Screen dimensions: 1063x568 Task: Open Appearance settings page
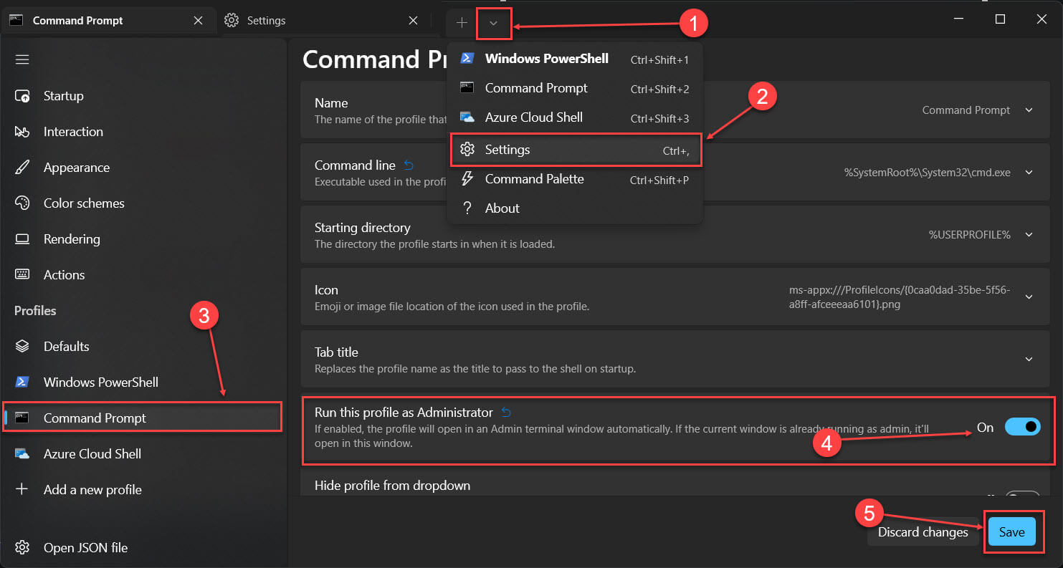pos(143,168)
